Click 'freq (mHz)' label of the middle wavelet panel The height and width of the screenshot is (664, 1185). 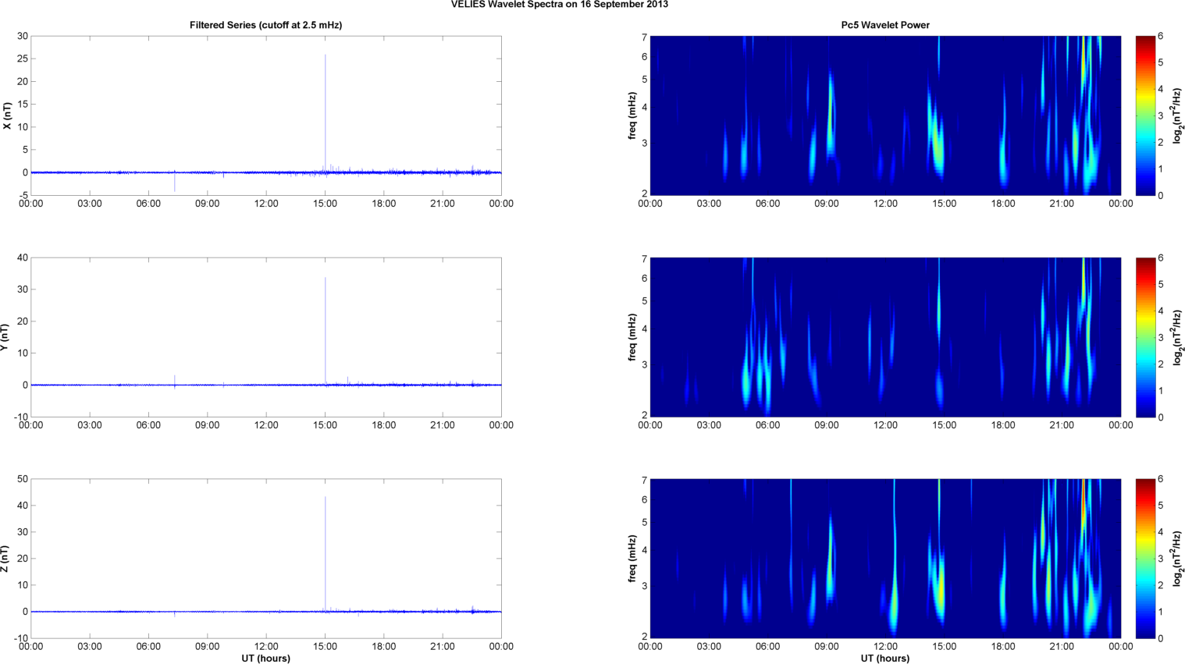(x=632, y=337)
